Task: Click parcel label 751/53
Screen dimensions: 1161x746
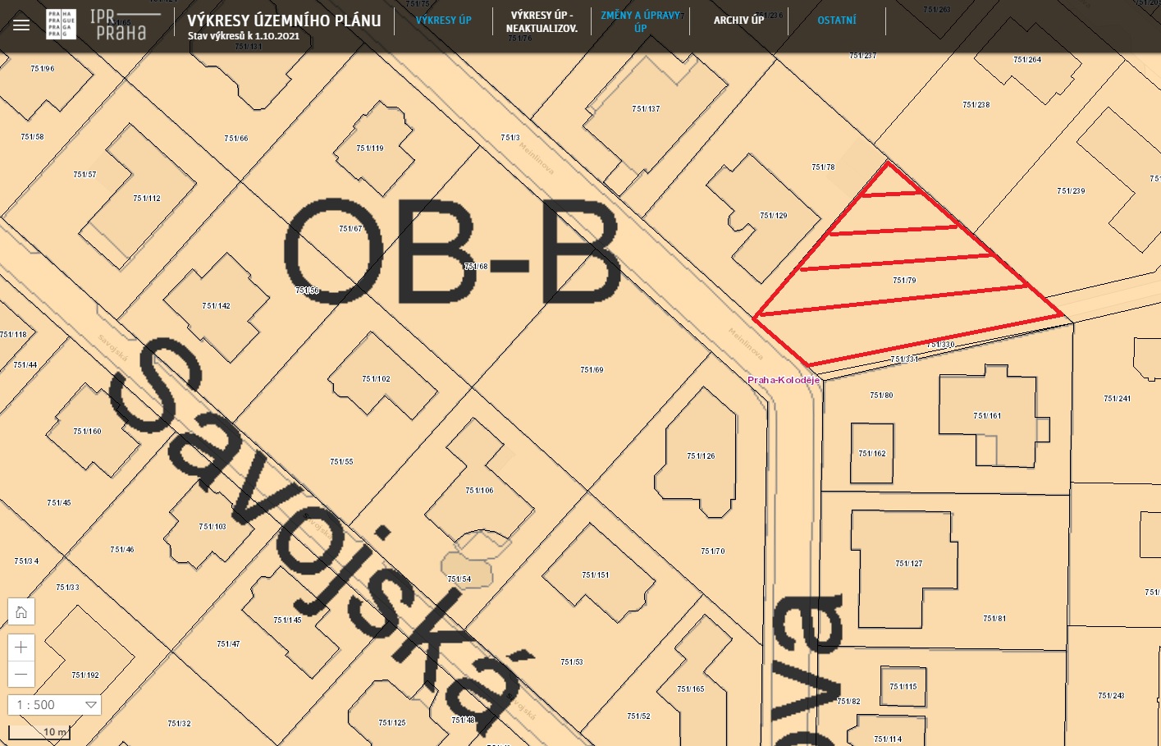Action: (x=572, y=662)
